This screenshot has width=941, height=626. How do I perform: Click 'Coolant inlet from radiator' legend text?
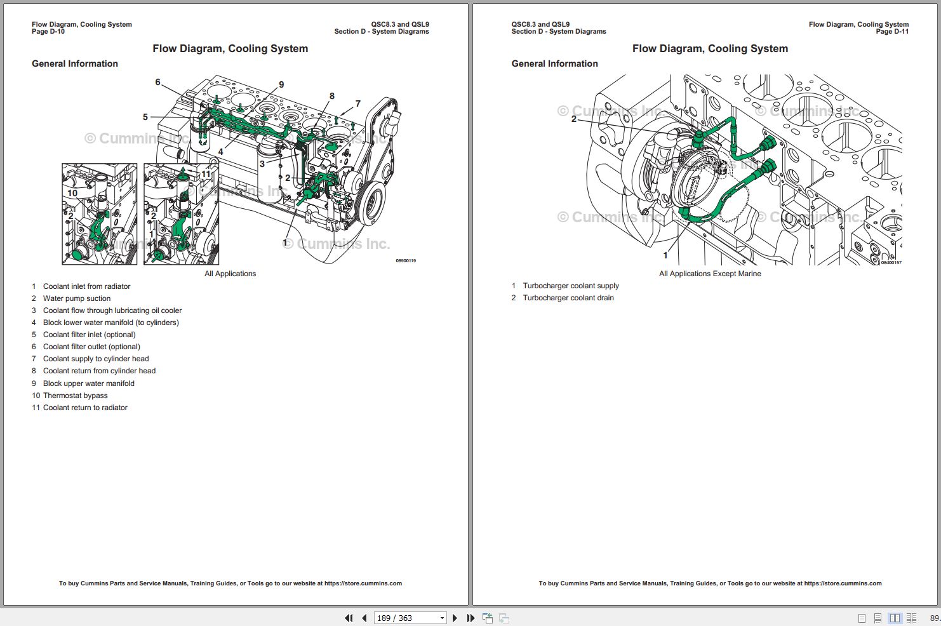[87, 286]
